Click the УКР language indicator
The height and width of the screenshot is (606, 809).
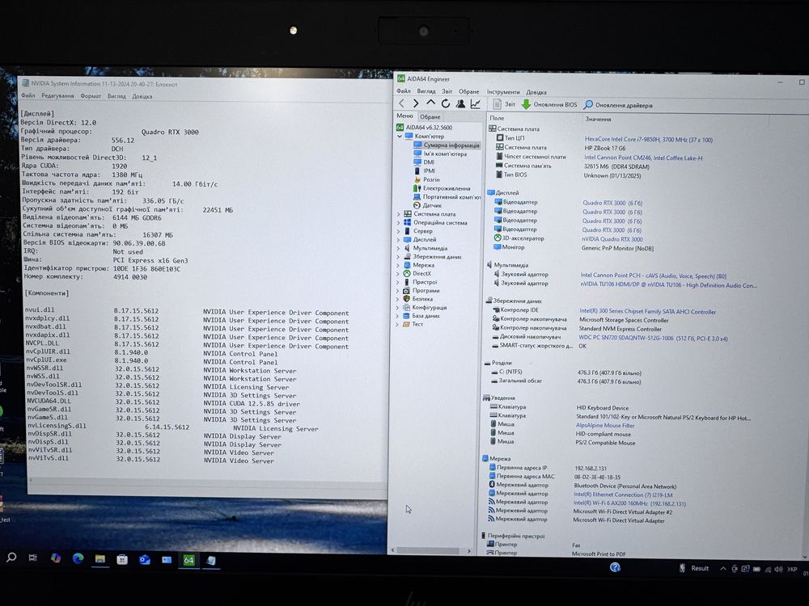tap(792, 570)
